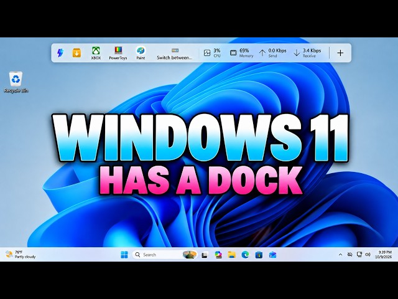Click the taskbar Search box
Viewport: 398px width, 299px height.
point(165,255)
